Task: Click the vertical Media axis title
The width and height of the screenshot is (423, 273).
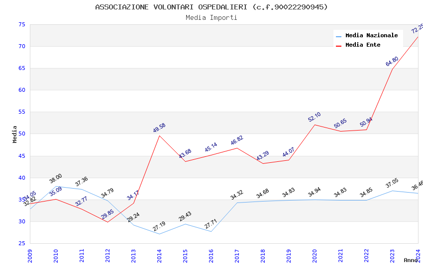Action: [x=14, y=134]
